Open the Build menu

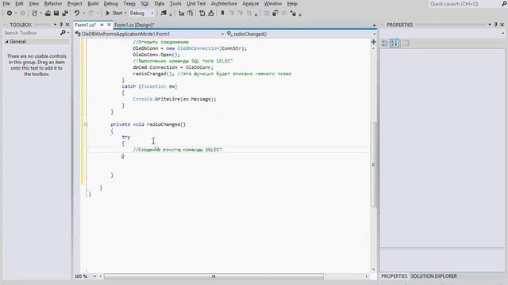click(93, 3)
